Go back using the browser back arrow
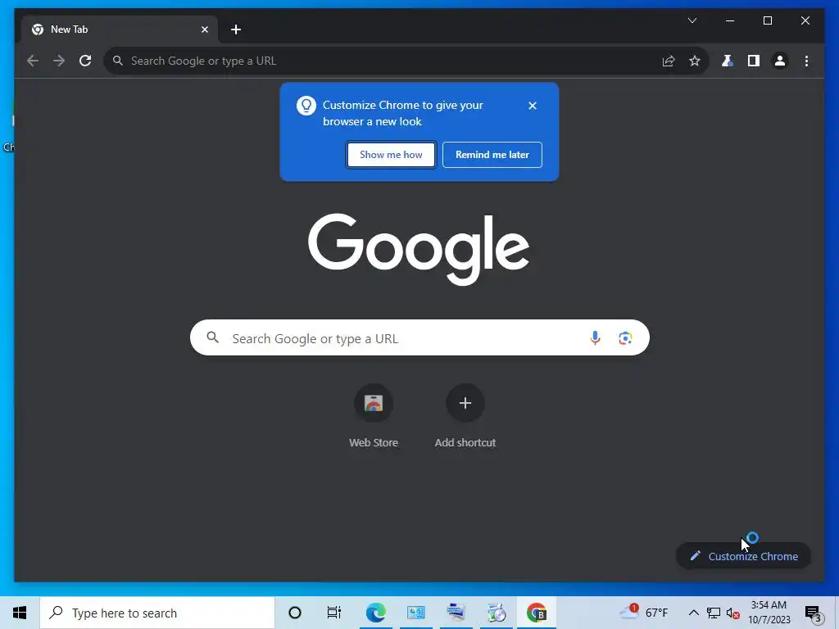Screen dimensions: 839x629 pyautogui.click(x=33, y=61)
